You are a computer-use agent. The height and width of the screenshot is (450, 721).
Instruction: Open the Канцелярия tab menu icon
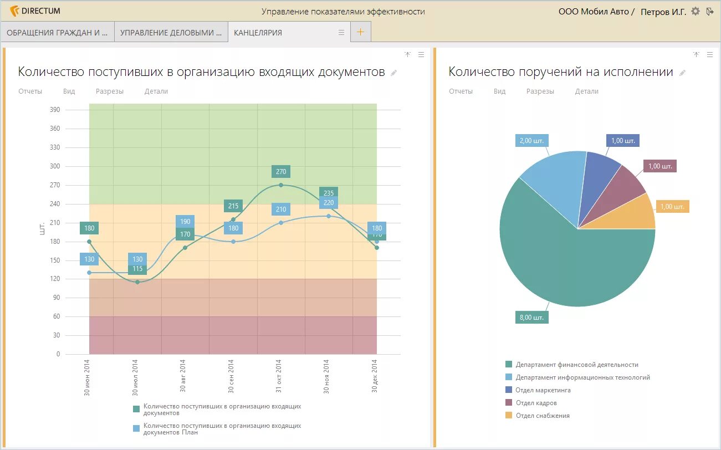tap(341, 32)
